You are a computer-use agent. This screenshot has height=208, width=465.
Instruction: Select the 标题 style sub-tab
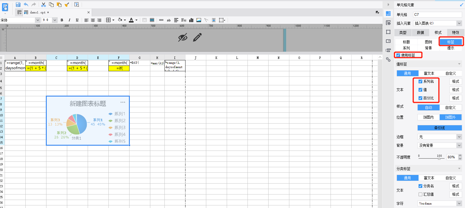pos(406,42)
